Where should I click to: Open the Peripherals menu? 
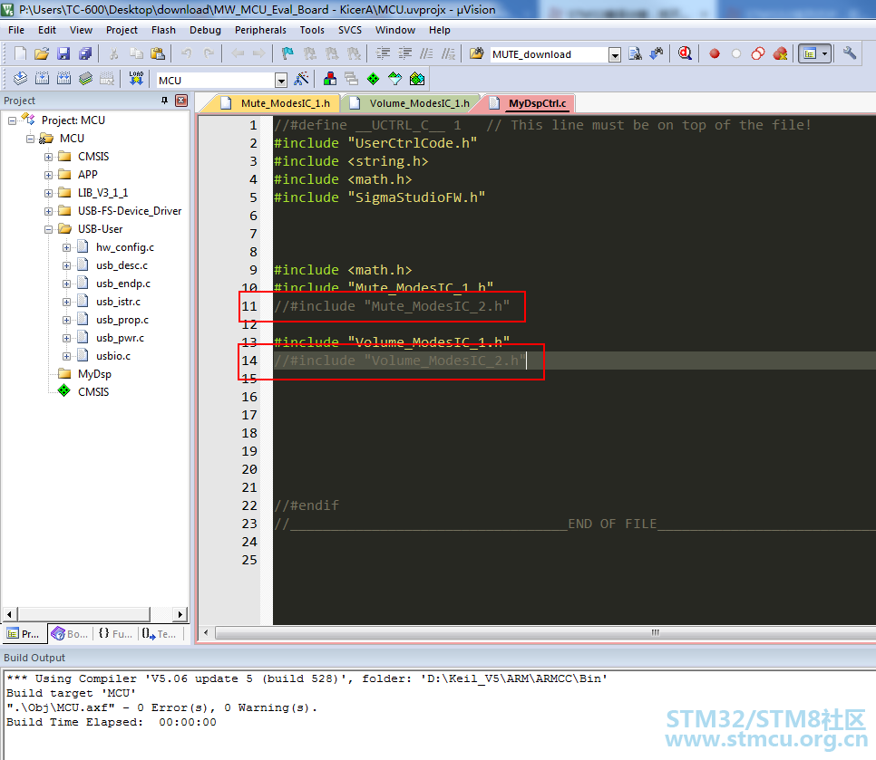tap(260, 30)
